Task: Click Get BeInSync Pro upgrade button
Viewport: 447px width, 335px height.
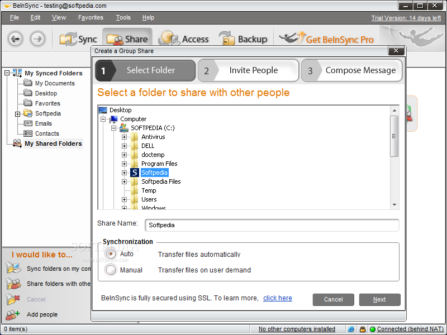Action: pyautogui.click(x=326, y=39)
